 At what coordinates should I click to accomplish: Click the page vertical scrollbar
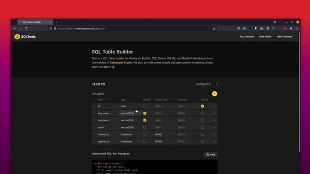[300, 93]
